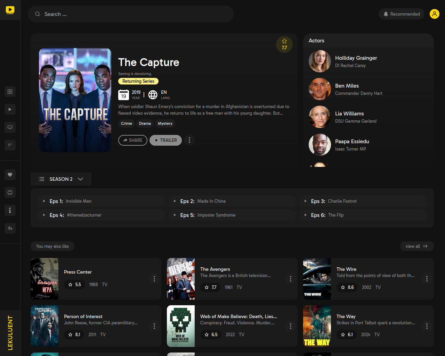Open The Wire poster thumbnail
Viewport: 445px width, 356px height.
pyautogui.click(x=317, y=279)
